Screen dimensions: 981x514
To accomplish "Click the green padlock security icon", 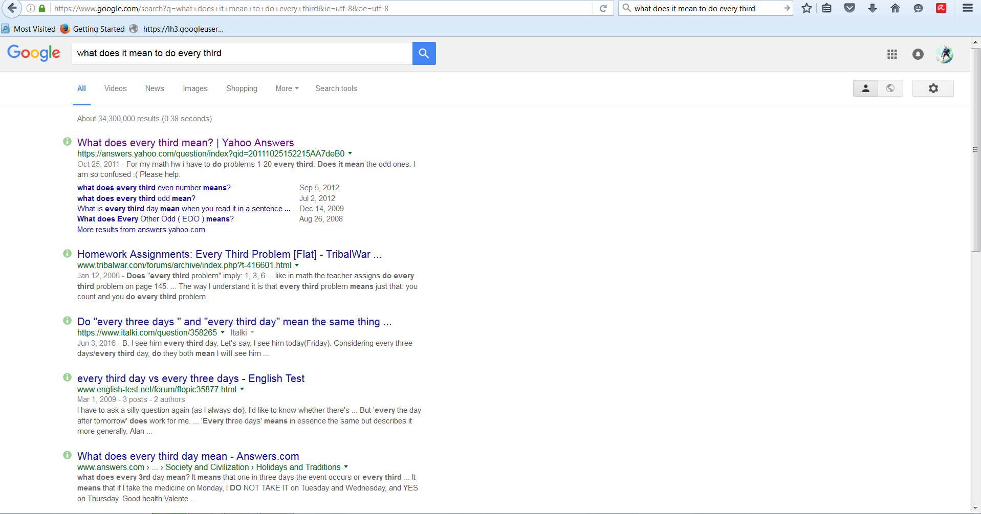I will coord(42,8).
